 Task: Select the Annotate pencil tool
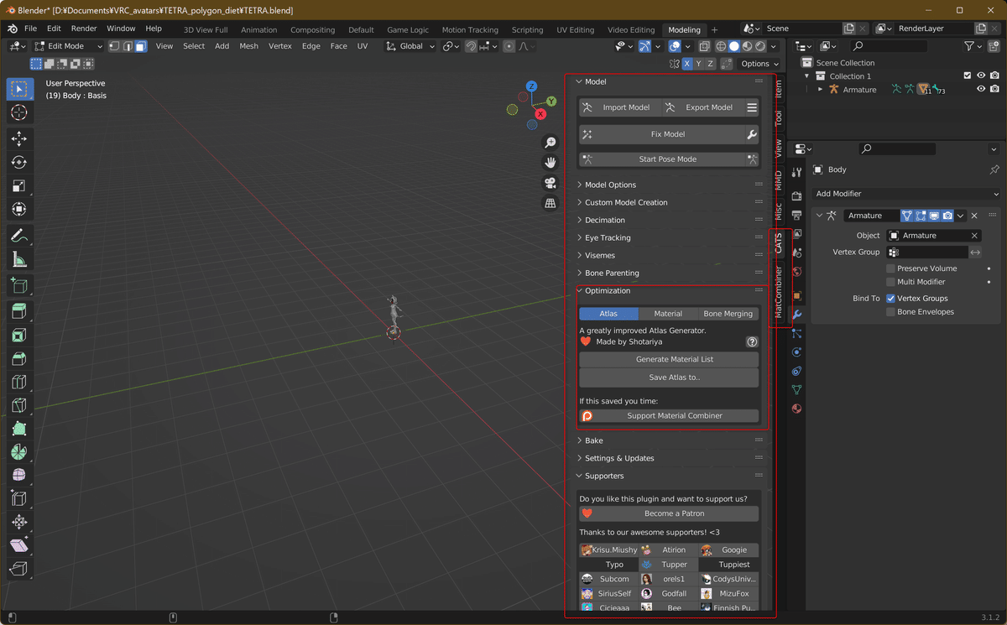tap(19, 236)
